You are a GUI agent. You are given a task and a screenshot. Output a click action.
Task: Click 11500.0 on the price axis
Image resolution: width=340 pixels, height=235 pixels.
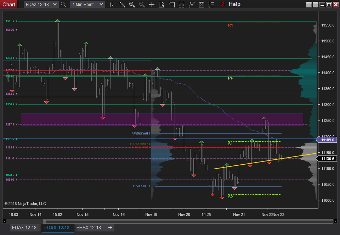point(328,41)
